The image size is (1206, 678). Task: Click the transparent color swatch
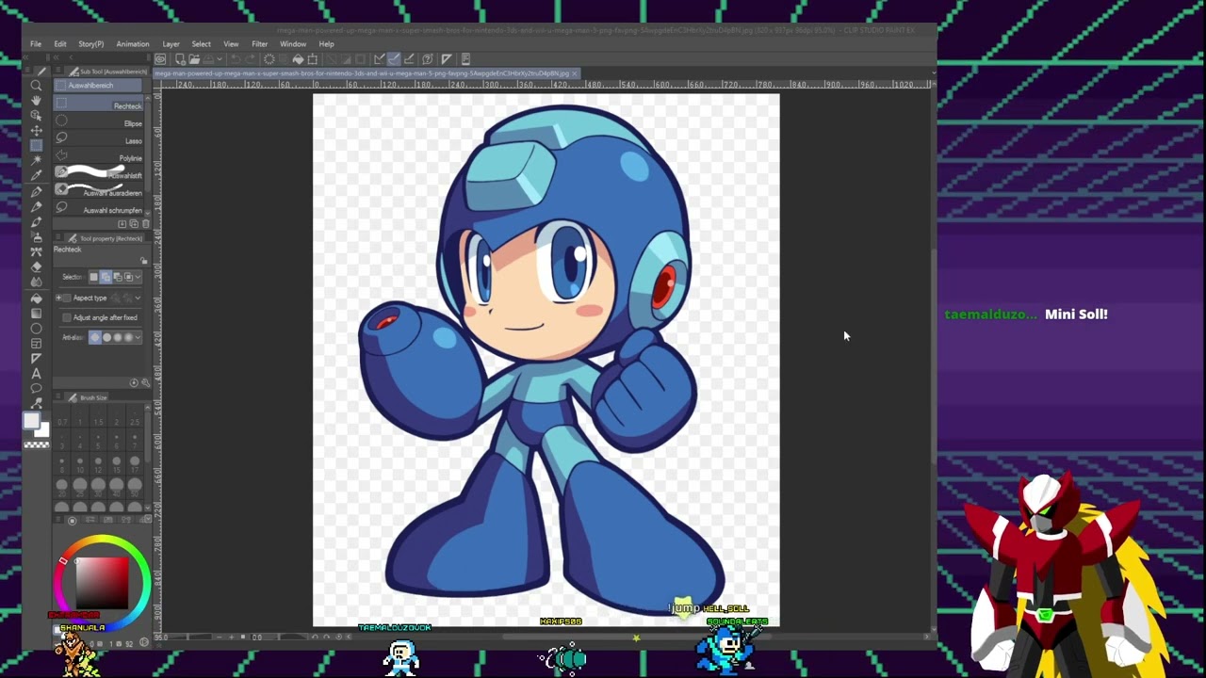pyautogui.click(x=37, y=444)
